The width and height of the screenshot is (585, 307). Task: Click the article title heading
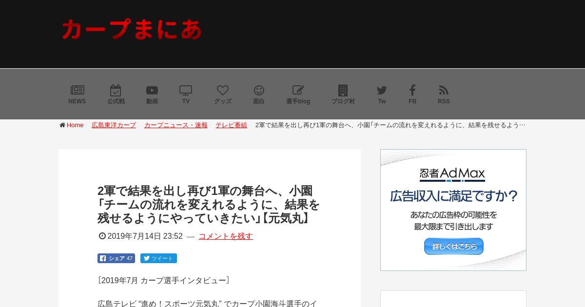click(209, 205)
